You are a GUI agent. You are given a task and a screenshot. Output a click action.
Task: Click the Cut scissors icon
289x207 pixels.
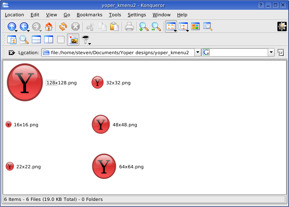tap(90, 26)
